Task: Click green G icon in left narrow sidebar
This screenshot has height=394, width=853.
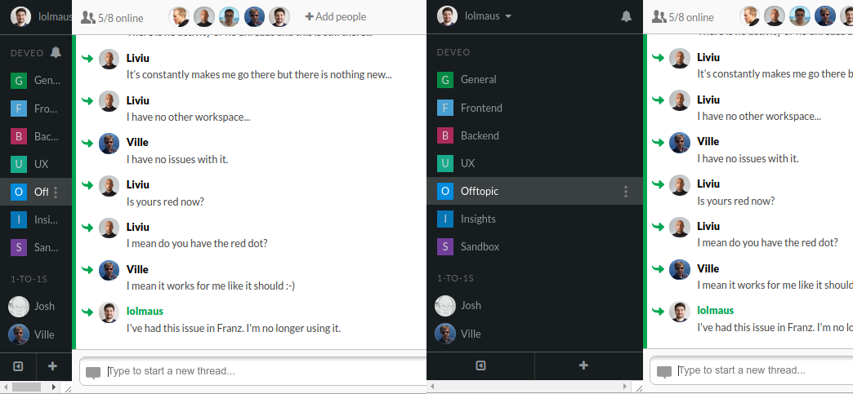Action: [19, 81]
